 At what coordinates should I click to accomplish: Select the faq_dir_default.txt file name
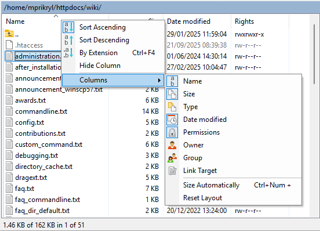[42, 211]
